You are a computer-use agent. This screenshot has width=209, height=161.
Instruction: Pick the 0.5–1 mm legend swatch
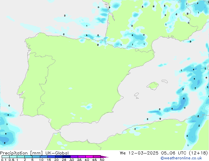tap(13, 157)
